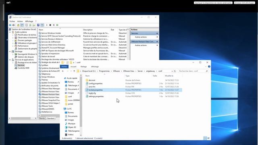Click Autres actions under VMware Horizon View
The width and height of the screenshot is (258, 145).
click(x=141, y=45)
